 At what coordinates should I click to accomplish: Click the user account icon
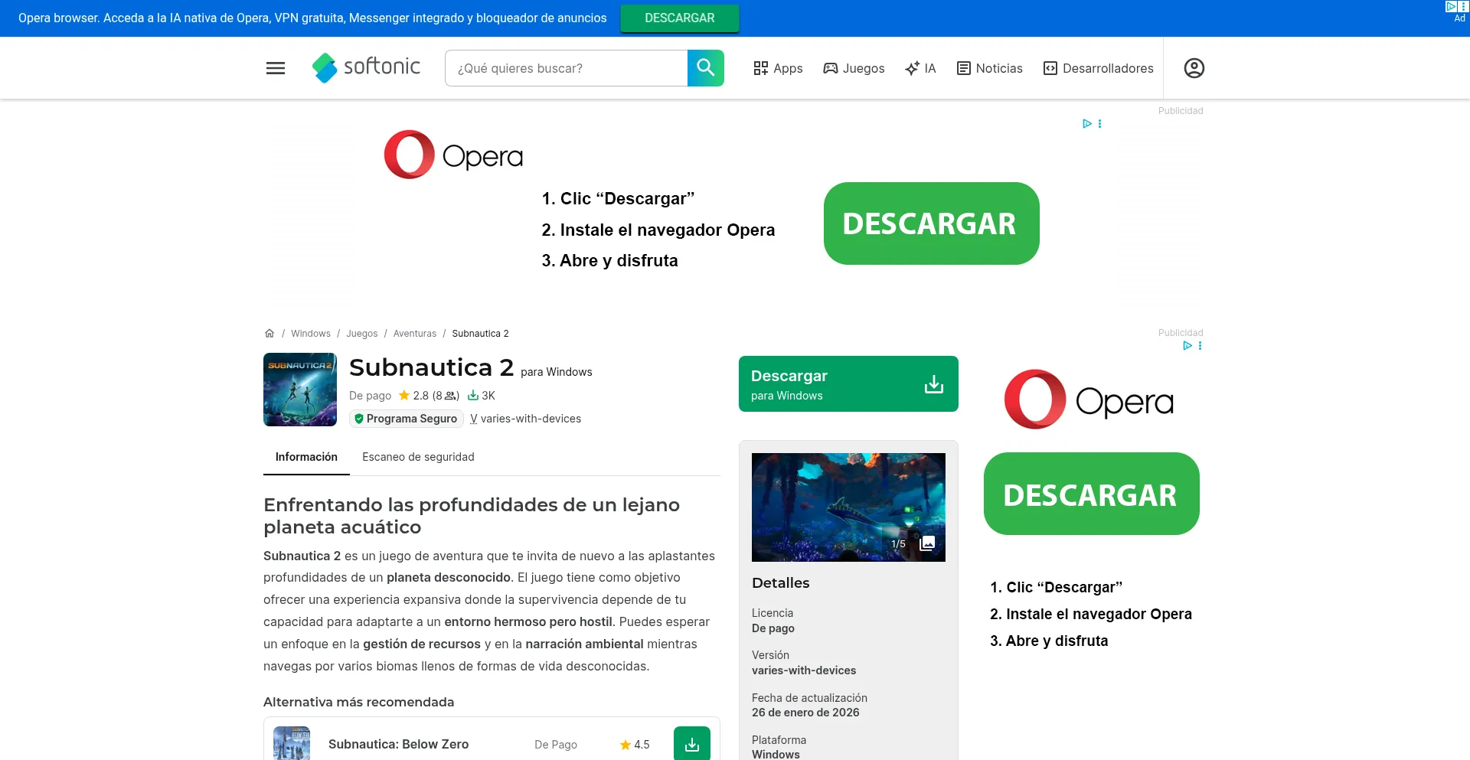point(1194,68)
